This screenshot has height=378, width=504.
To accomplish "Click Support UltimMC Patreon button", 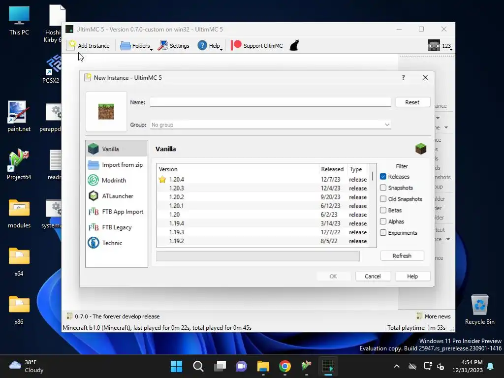I will coord(256,46).
